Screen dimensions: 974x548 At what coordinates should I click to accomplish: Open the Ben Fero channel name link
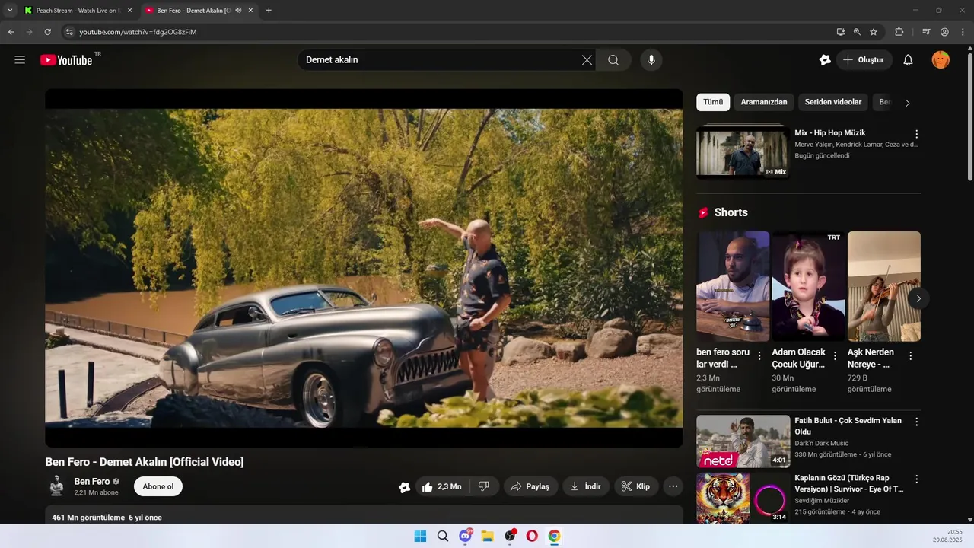click(92, 482)
